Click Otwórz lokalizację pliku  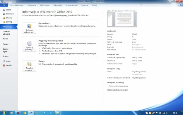(118, 86)
